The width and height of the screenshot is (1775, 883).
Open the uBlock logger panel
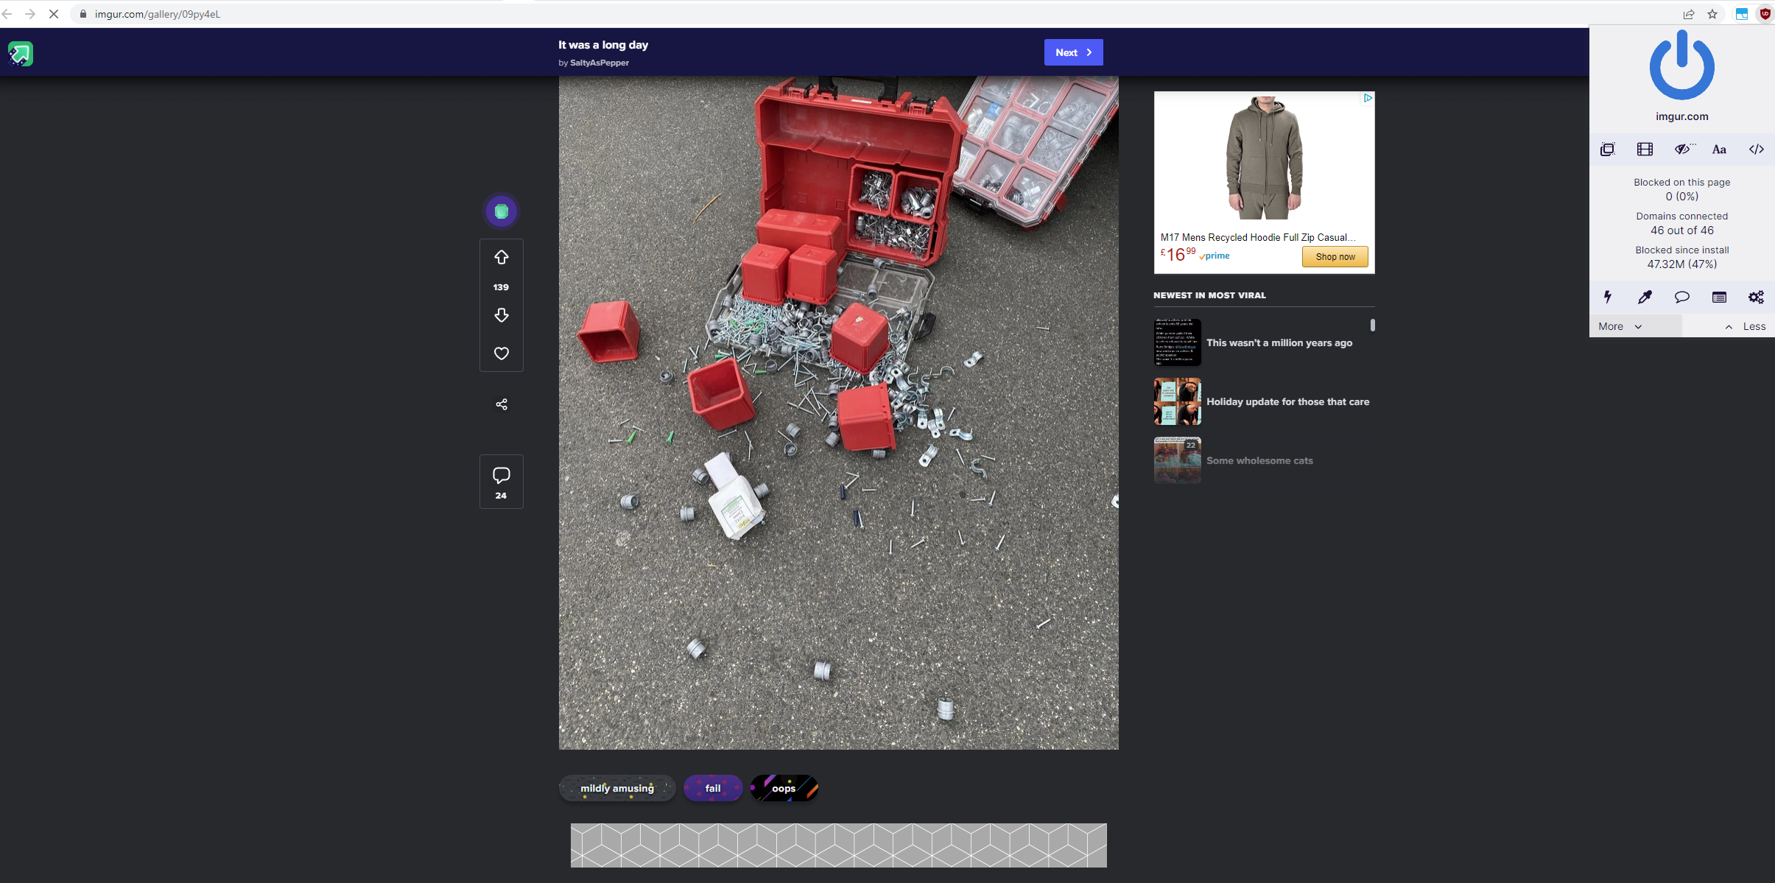(x=1719, y=298)
